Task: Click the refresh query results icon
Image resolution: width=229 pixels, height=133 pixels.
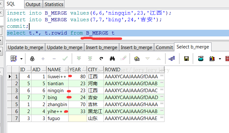Action: [101, 59]
